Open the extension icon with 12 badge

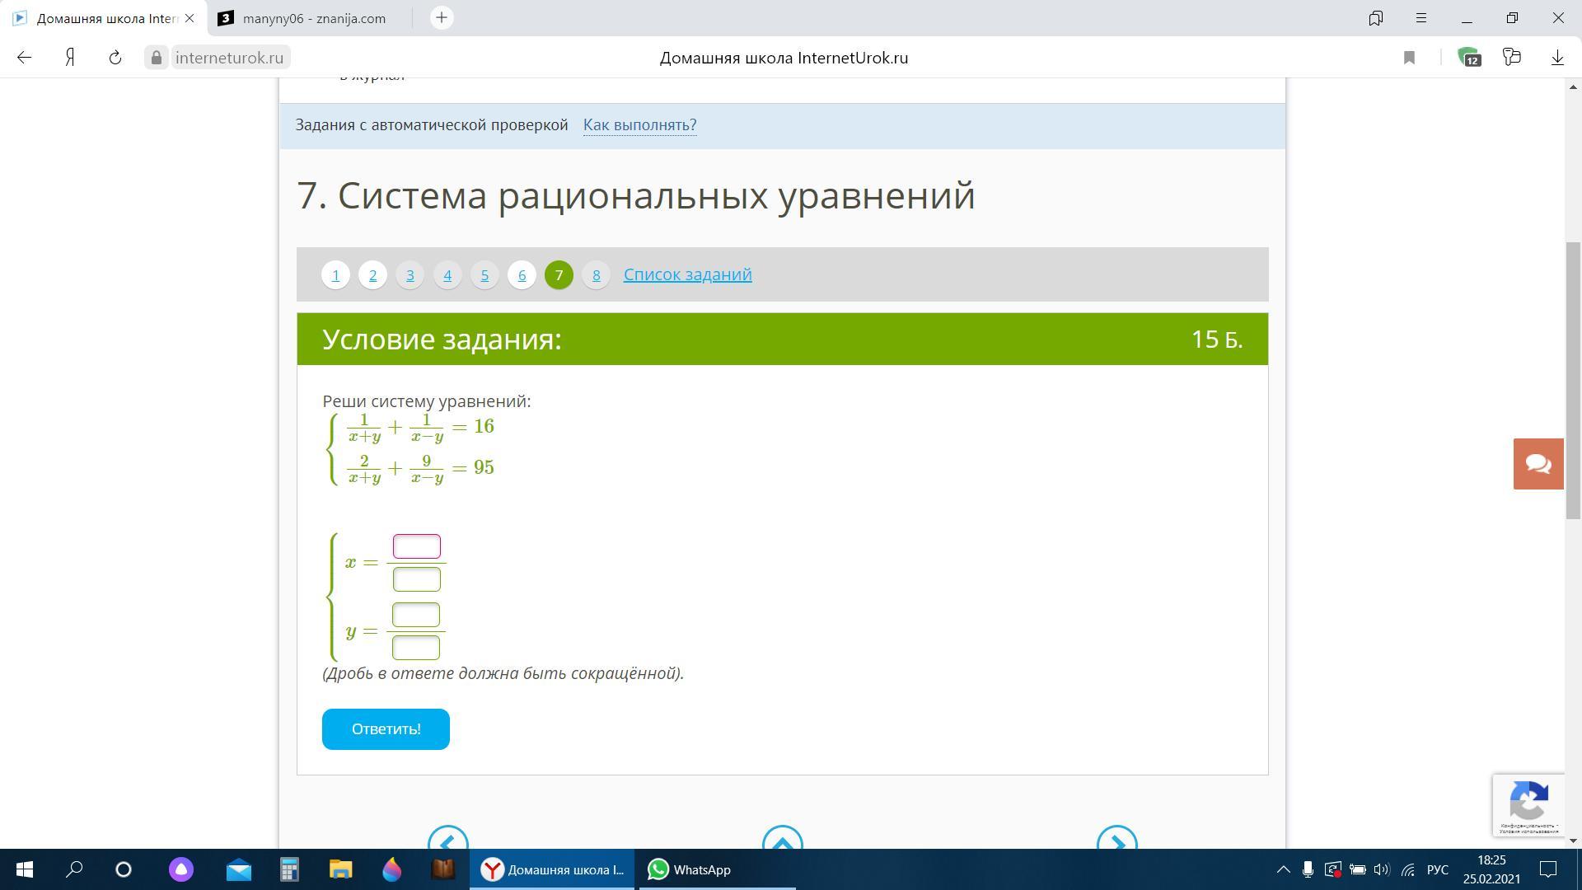[x=1469, y=58]
